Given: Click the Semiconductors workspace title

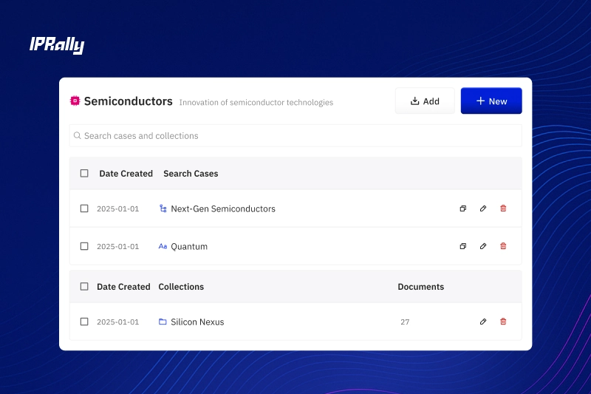Looking at the screenshot, I should coord(128,101).
